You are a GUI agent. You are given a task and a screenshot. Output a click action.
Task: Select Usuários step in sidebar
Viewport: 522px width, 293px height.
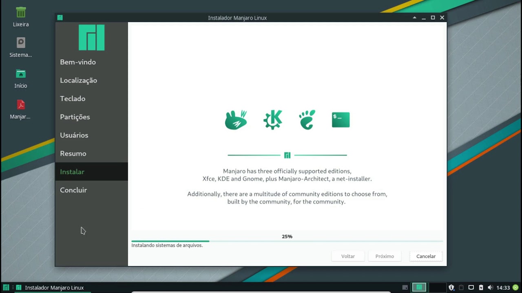pos(91,135)
